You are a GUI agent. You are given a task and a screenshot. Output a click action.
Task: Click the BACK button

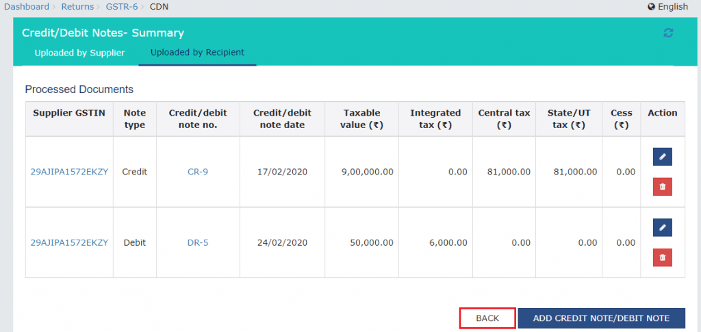(x=487, y=318)
